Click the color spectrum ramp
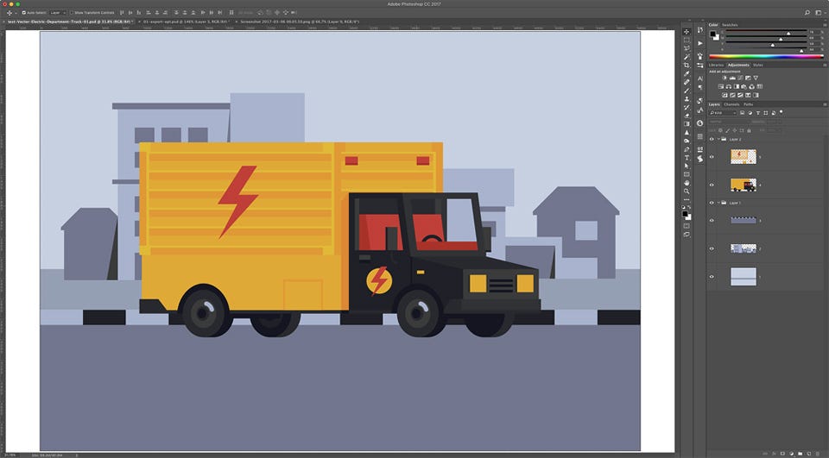829x458 pixels. coord(766,57)
